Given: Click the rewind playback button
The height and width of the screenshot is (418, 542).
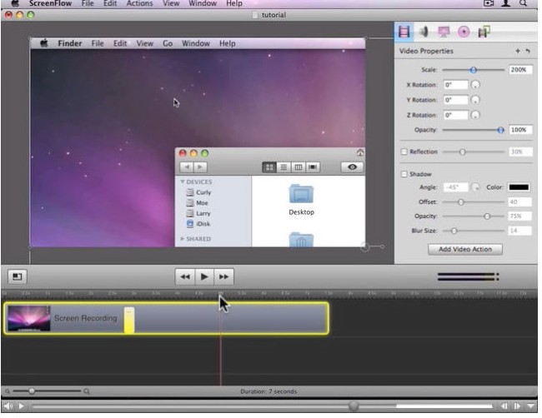Looking at the screenshot, I should point(185,276).
